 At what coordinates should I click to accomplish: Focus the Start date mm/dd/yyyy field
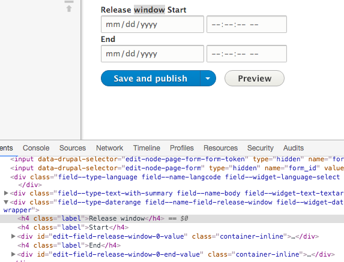(x=152, y=25)
